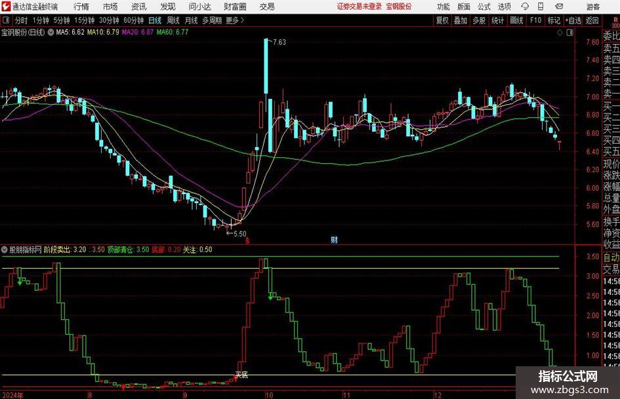Open the 资讯 menu

(138, 7)
